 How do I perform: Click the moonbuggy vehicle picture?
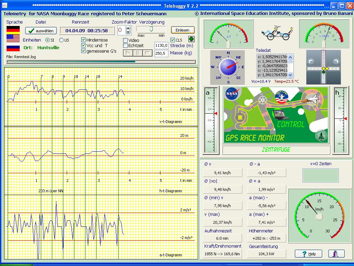click(276, 33)
